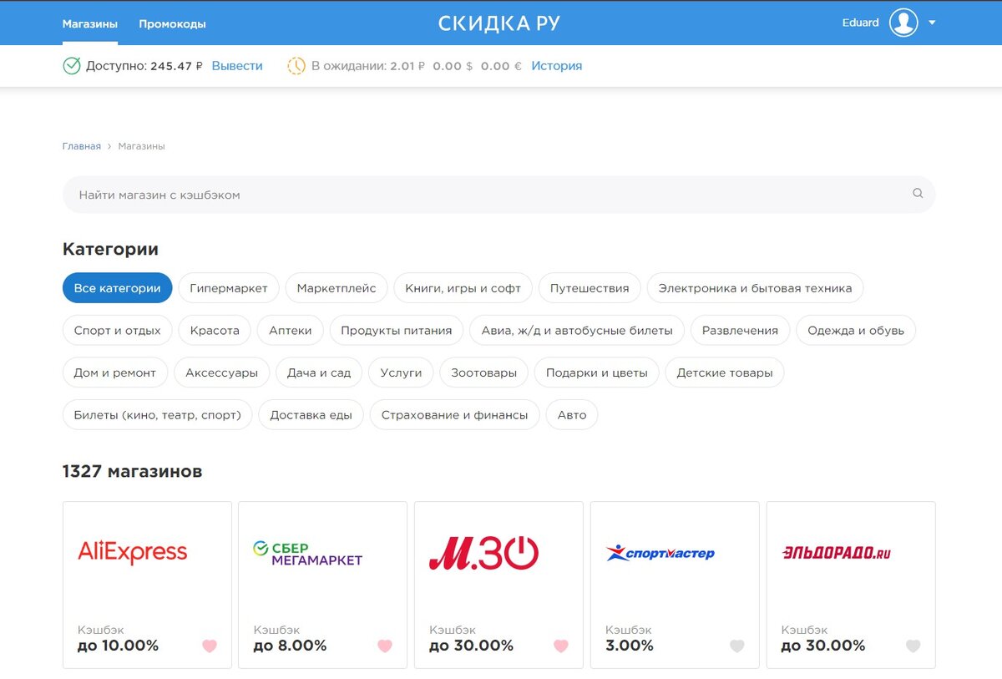Switch to the Промокоды tab
Viewport: 1002px width, 679px height.
click(x=172, y=23)
